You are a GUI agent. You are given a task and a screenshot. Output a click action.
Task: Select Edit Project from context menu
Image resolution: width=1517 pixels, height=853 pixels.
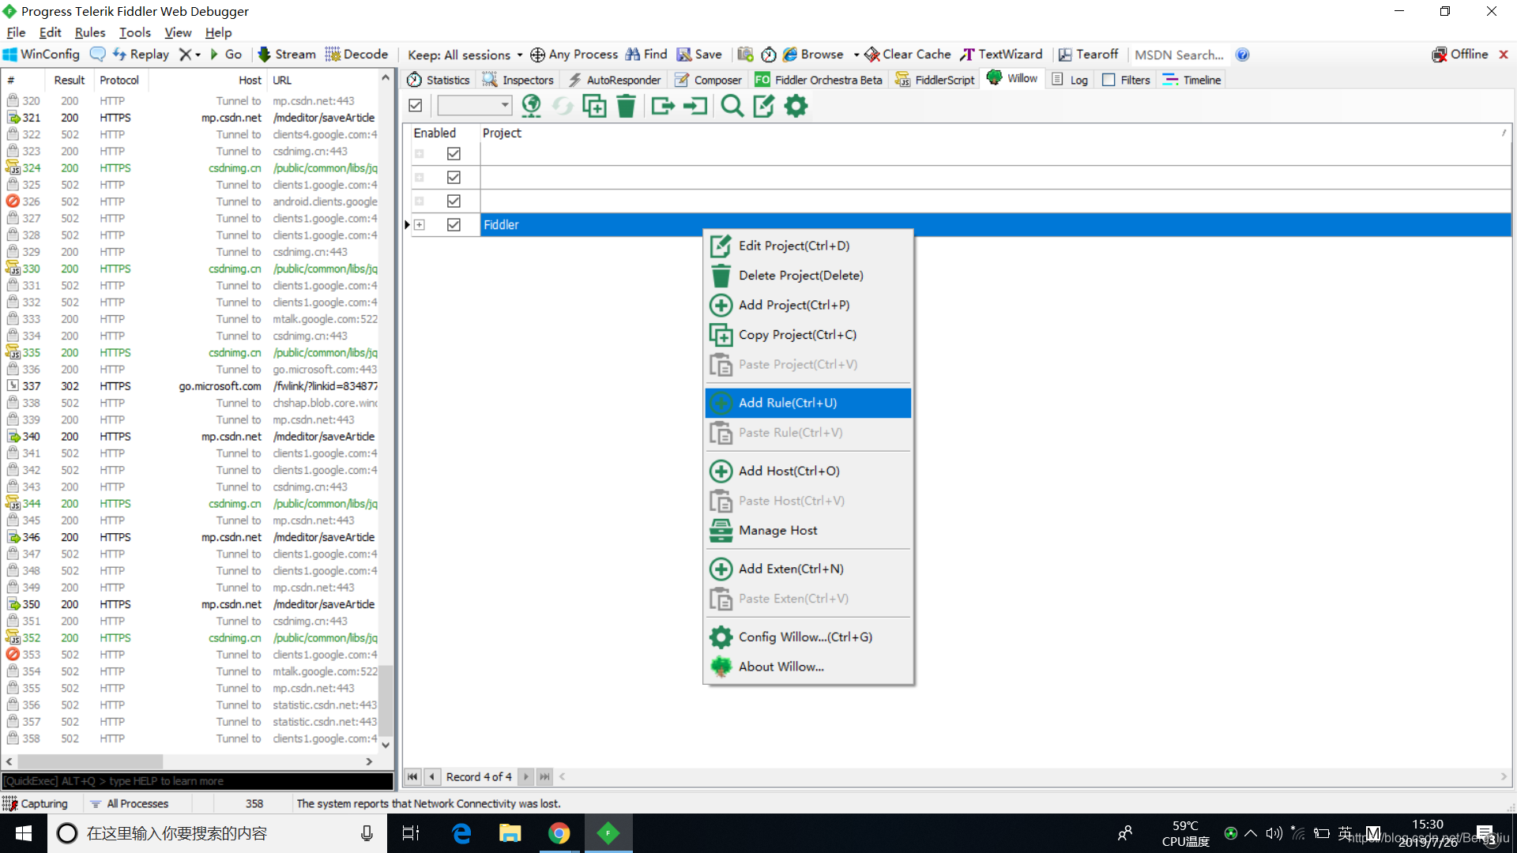(808, 246)
